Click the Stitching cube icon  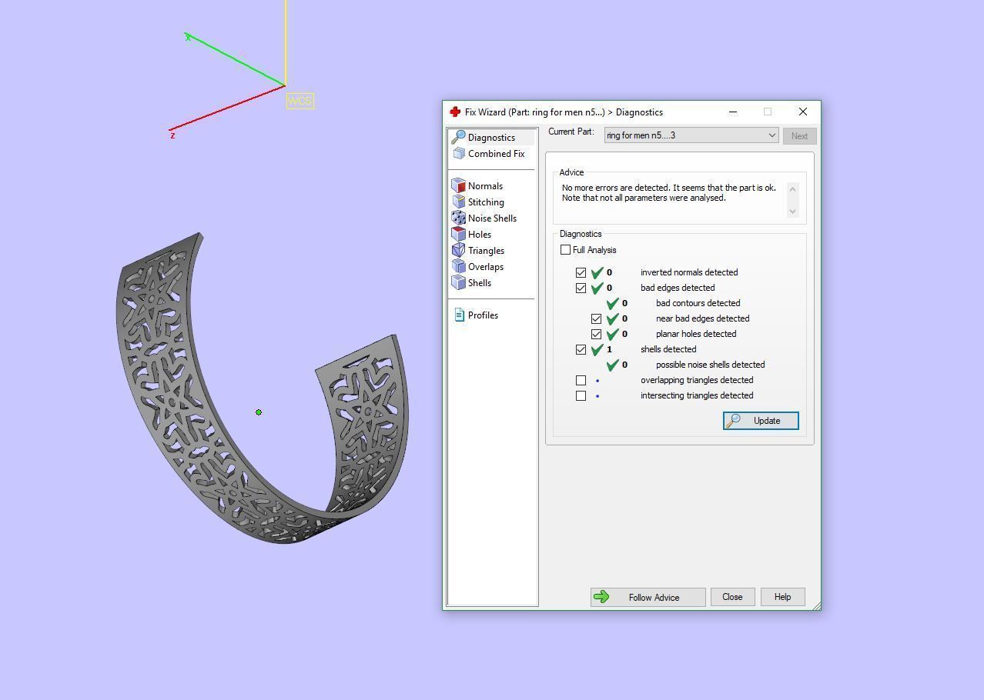[458, 202]
